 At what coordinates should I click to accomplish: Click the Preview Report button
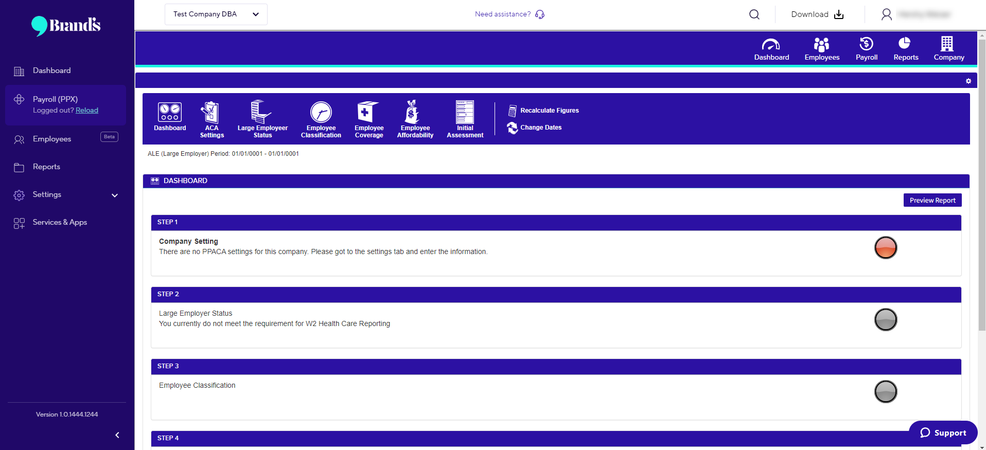[932, 200]
